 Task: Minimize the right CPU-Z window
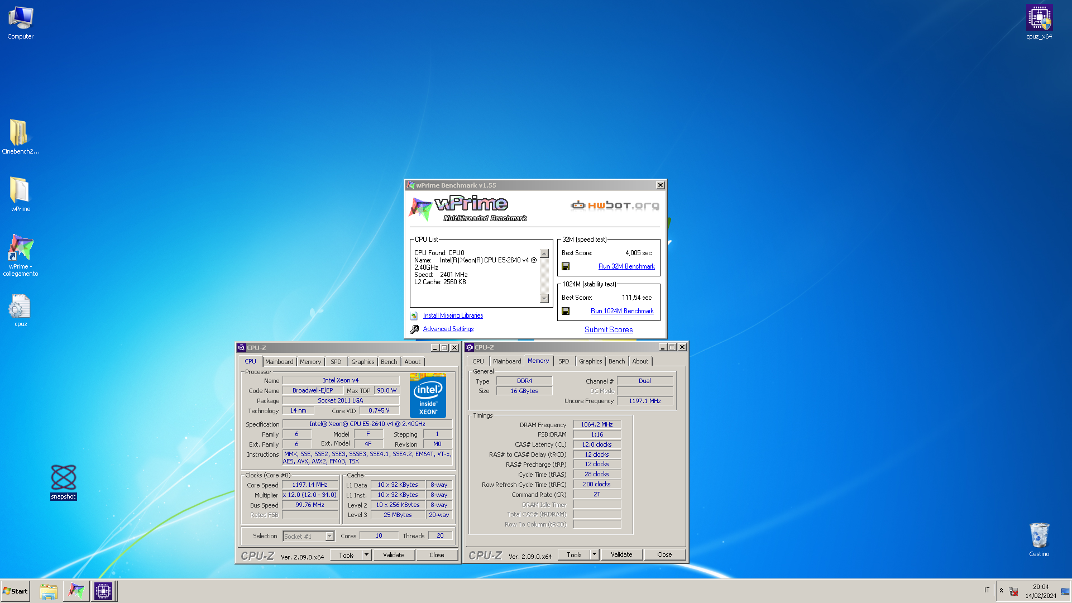[x=662, y=347]
